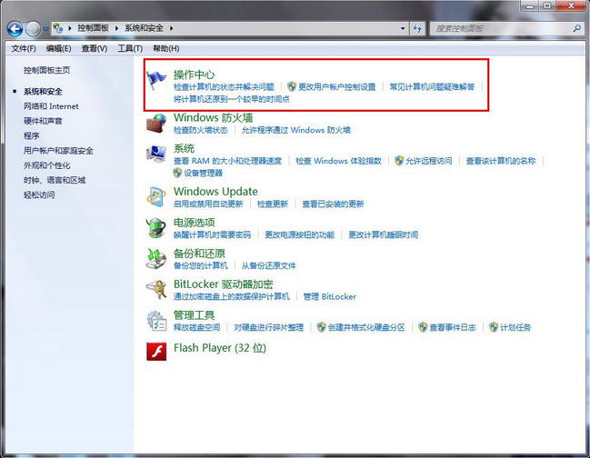The height and width of the screenshot is (458, 590).
Task: Click 检查防火墙状态 link
Action: point(201,130)
